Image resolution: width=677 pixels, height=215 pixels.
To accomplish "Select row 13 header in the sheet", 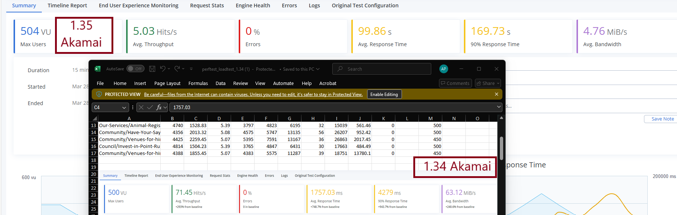I will (x=94, y=125).
